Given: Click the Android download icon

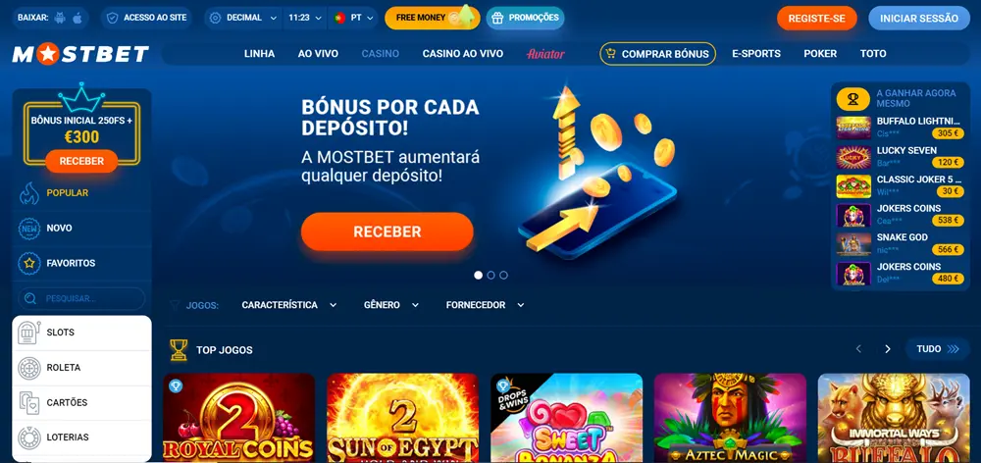Looking at the screenshot, I should (x=60, y=18).
